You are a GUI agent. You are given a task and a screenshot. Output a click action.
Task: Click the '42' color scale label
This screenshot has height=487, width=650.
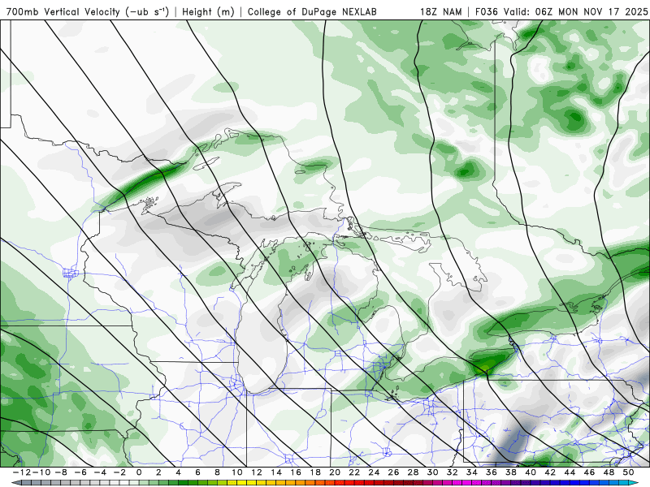point(550,472)
